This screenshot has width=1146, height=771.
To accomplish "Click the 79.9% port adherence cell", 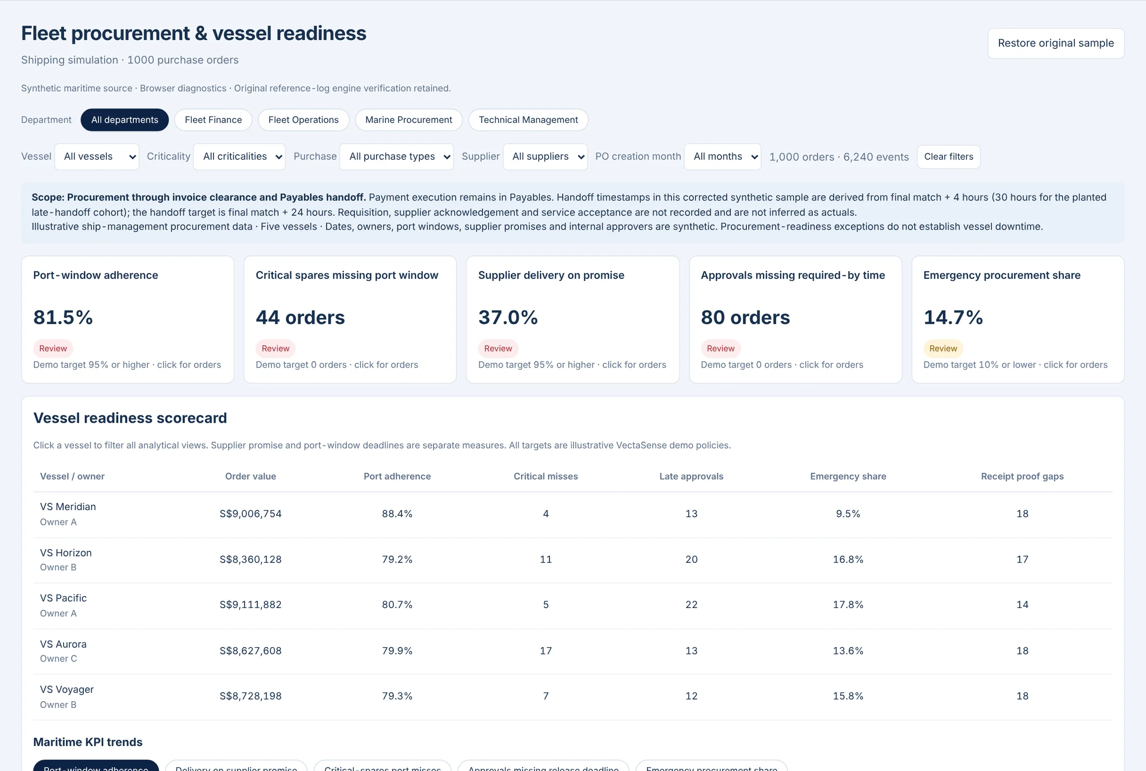I will [x=397, y=651].
